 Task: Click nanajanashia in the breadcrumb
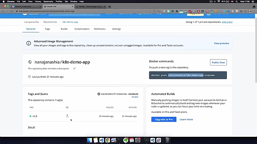tap(31, 22)
